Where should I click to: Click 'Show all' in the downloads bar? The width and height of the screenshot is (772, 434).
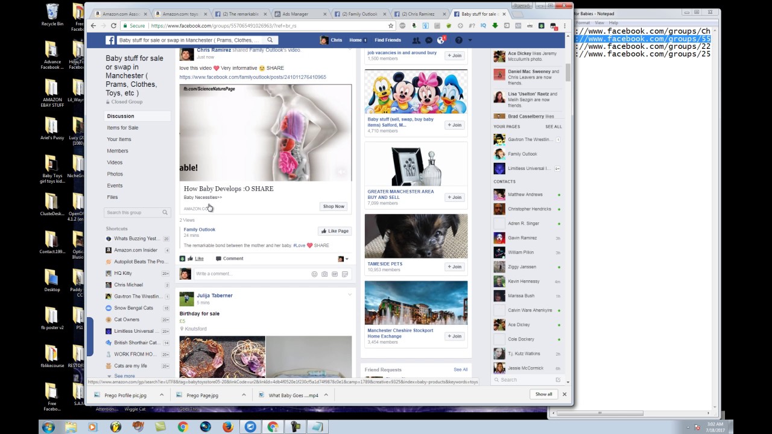[x=543, y=394]
